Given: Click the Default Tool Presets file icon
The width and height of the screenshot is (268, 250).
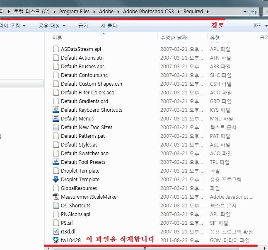Looking at the screenshot, I should click(56, 162).
